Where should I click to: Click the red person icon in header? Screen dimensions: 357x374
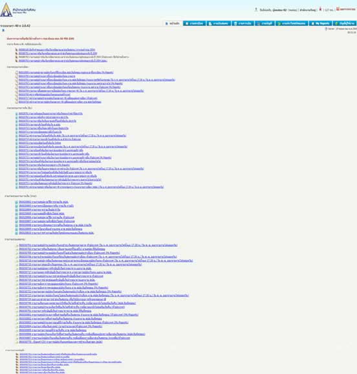320,9
